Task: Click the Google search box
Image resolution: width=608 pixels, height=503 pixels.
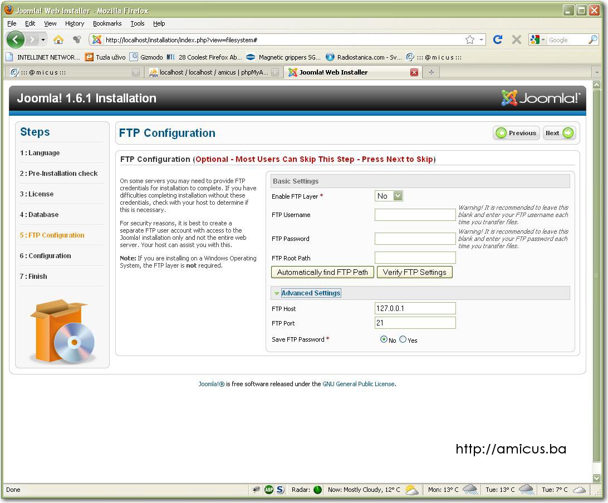Action: [567, 40]
